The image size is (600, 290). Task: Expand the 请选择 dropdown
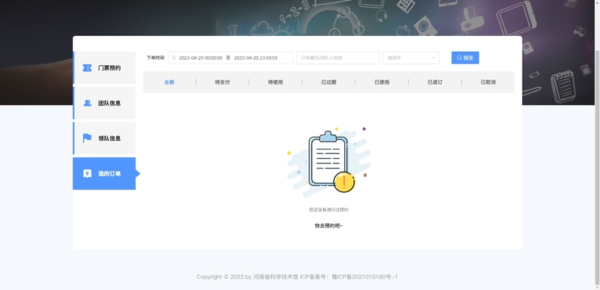point(411,58)
